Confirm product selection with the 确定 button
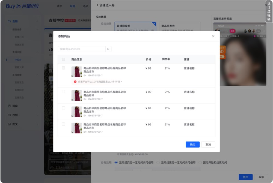The height and width of the screenshot is (183, 273). [x=192, y=145]
